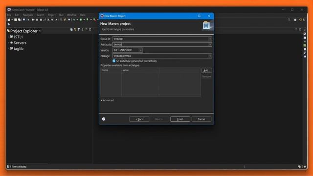Open the File menu
This screenshot has height=176, width=313.
click(9, 15)
